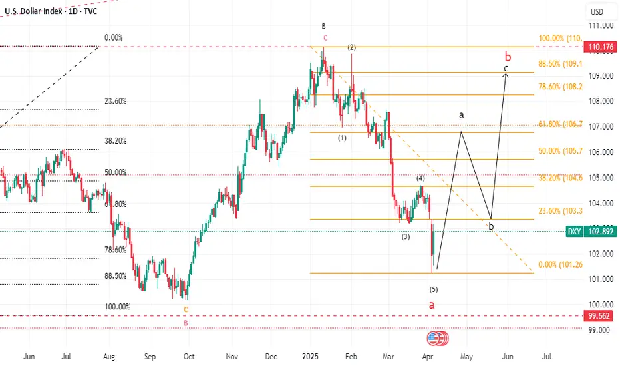Click the 104.000 price axis value
The image size is (620, 366).
(601, 204)
